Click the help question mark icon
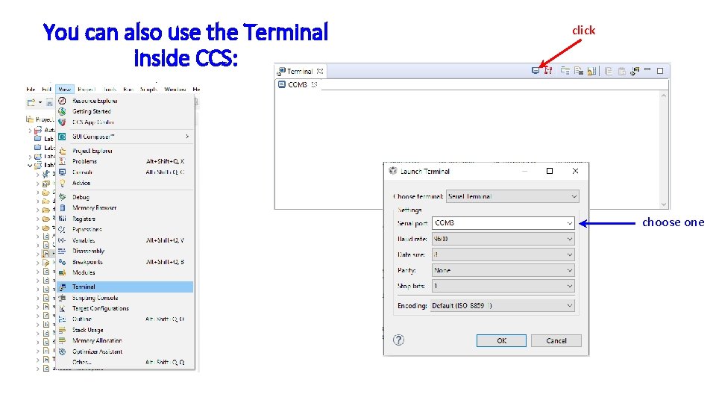The height and width of the screenshot is (403, 716). coord(398,340)
